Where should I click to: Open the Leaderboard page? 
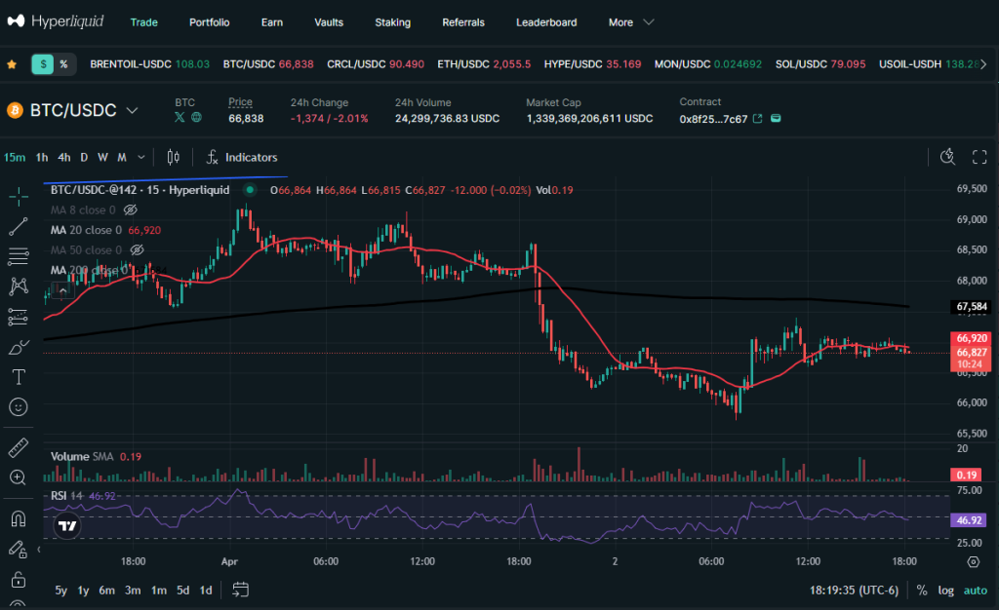[546, 22]
